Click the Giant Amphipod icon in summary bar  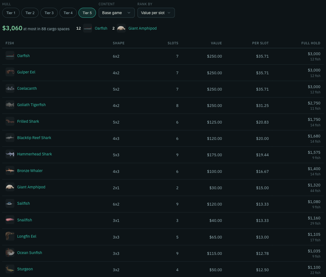121,28
